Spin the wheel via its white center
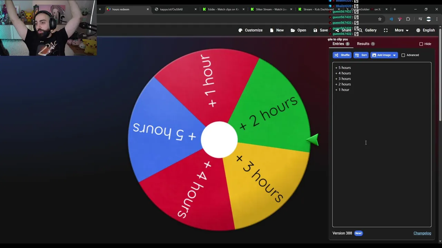Viewport: 442px width, 248px height. pos(219,139)
